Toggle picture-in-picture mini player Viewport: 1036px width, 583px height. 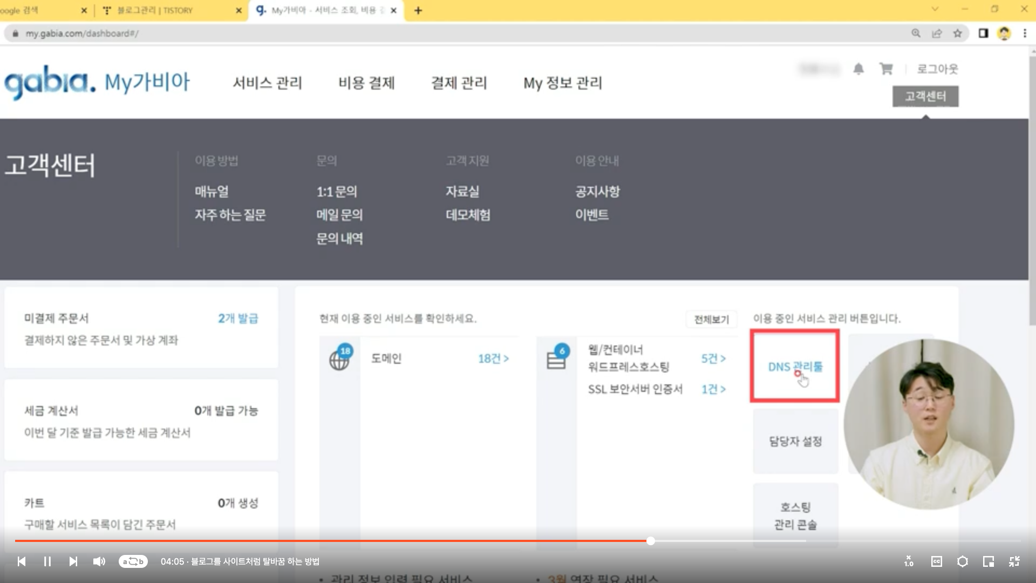989,561
